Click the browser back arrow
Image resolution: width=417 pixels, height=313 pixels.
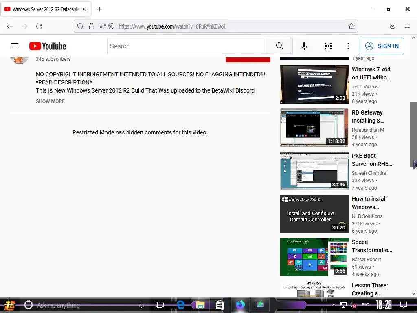point(10,26)
